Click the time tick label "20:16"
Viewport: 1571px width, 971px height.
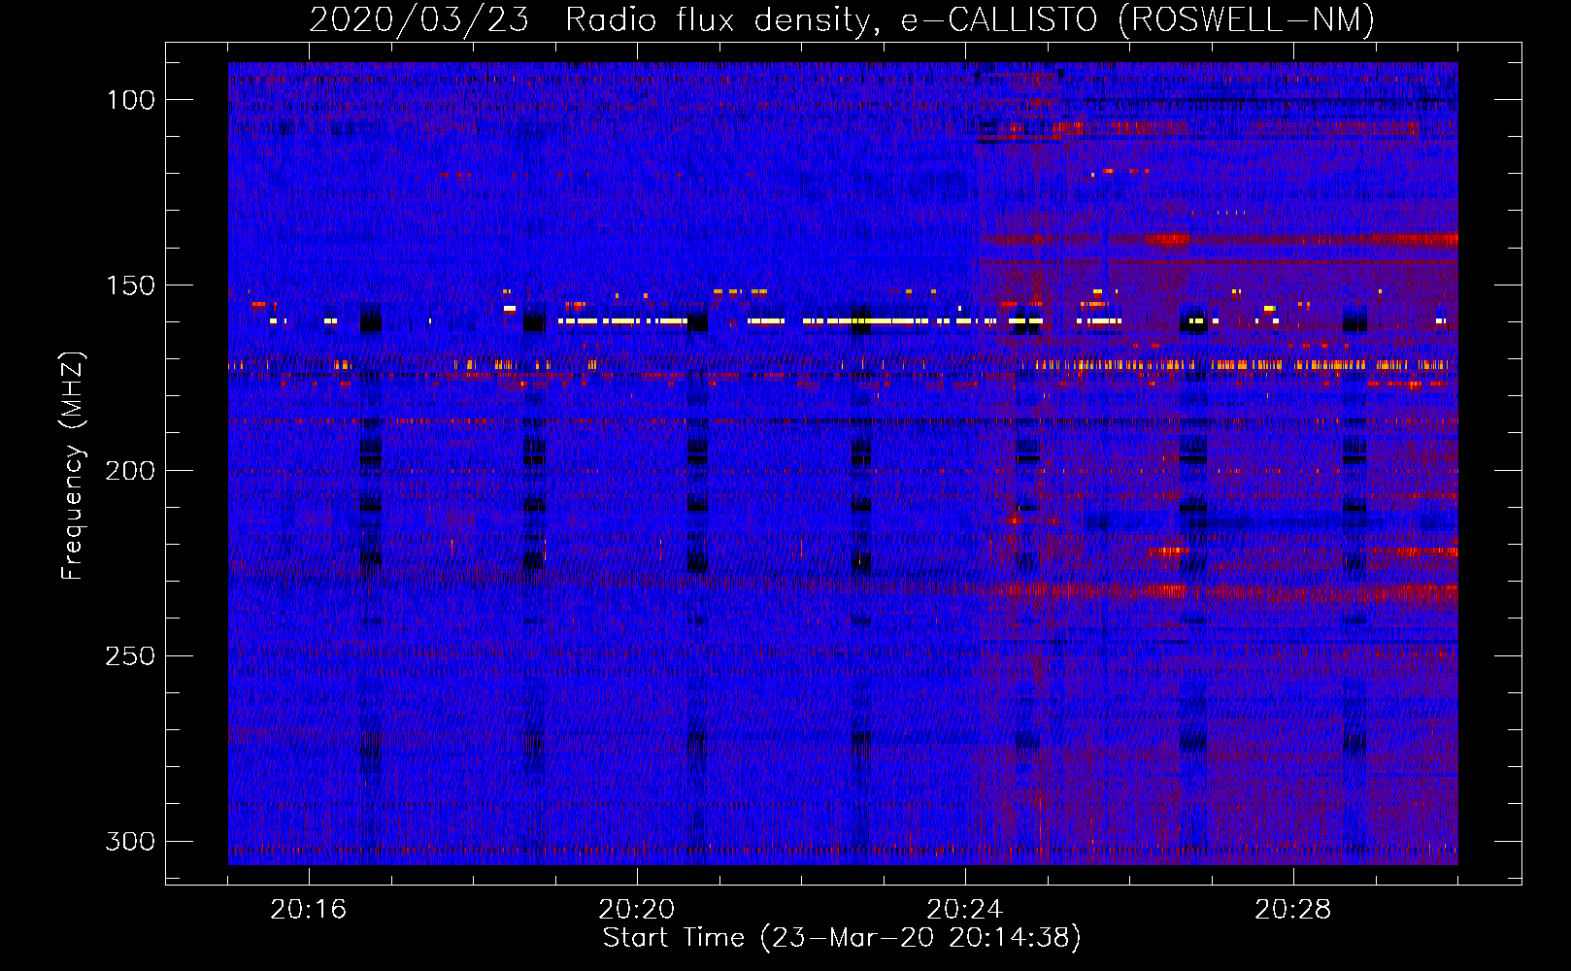click(309, 910)
